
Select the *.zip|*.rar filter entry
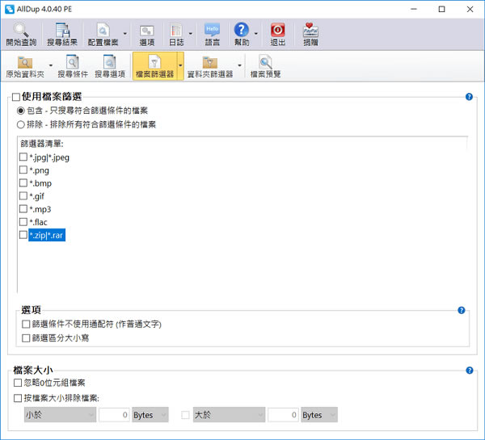point(47,235)
